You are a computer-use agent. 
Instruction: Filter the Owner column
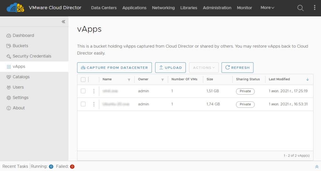[162, 80]
